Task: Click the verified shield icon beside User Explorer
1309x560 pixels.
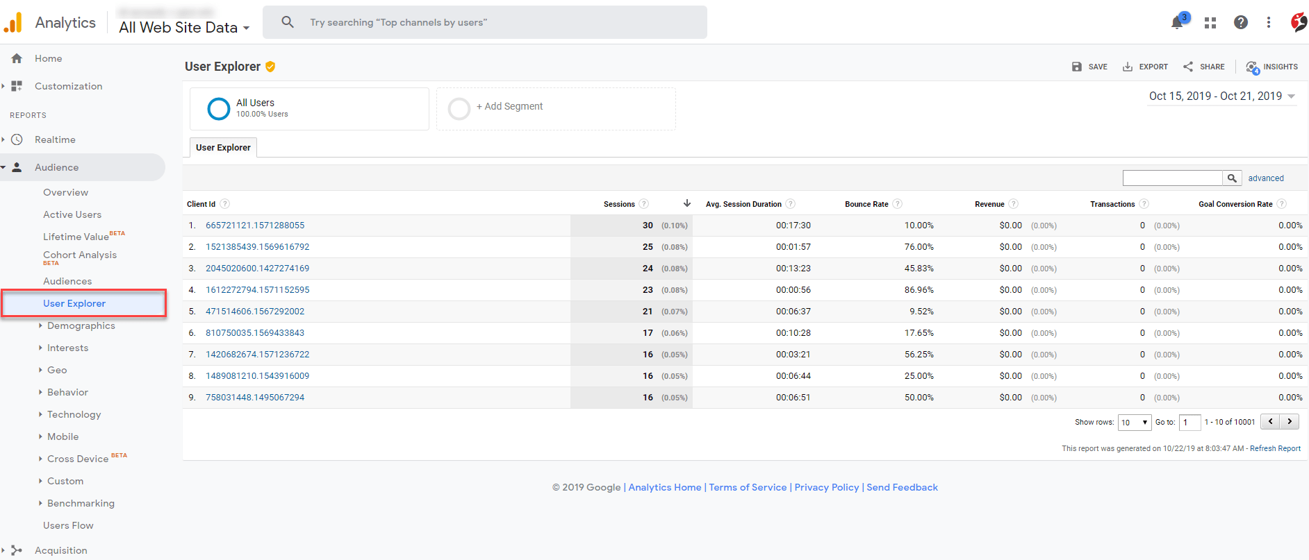Action: [270, 67]
